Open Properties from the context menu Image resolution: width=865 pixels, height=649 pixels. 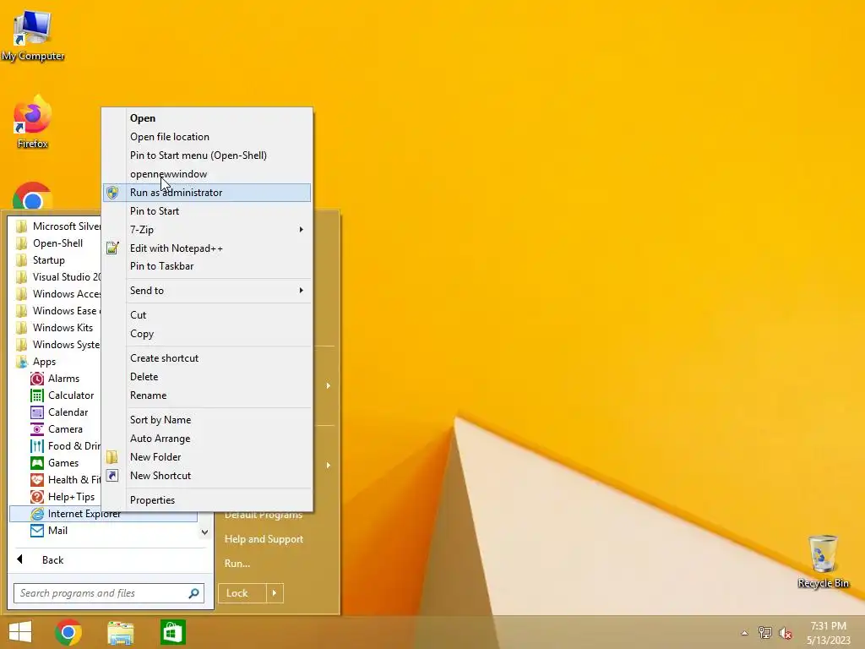(207, 500)
